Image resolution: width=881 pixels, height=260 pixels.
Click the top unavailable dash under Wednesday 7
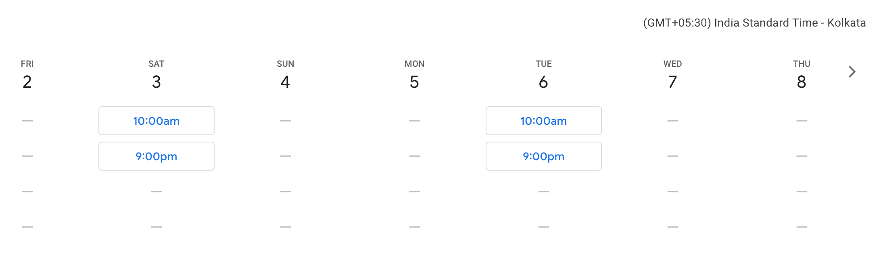(x=673, y=121)
